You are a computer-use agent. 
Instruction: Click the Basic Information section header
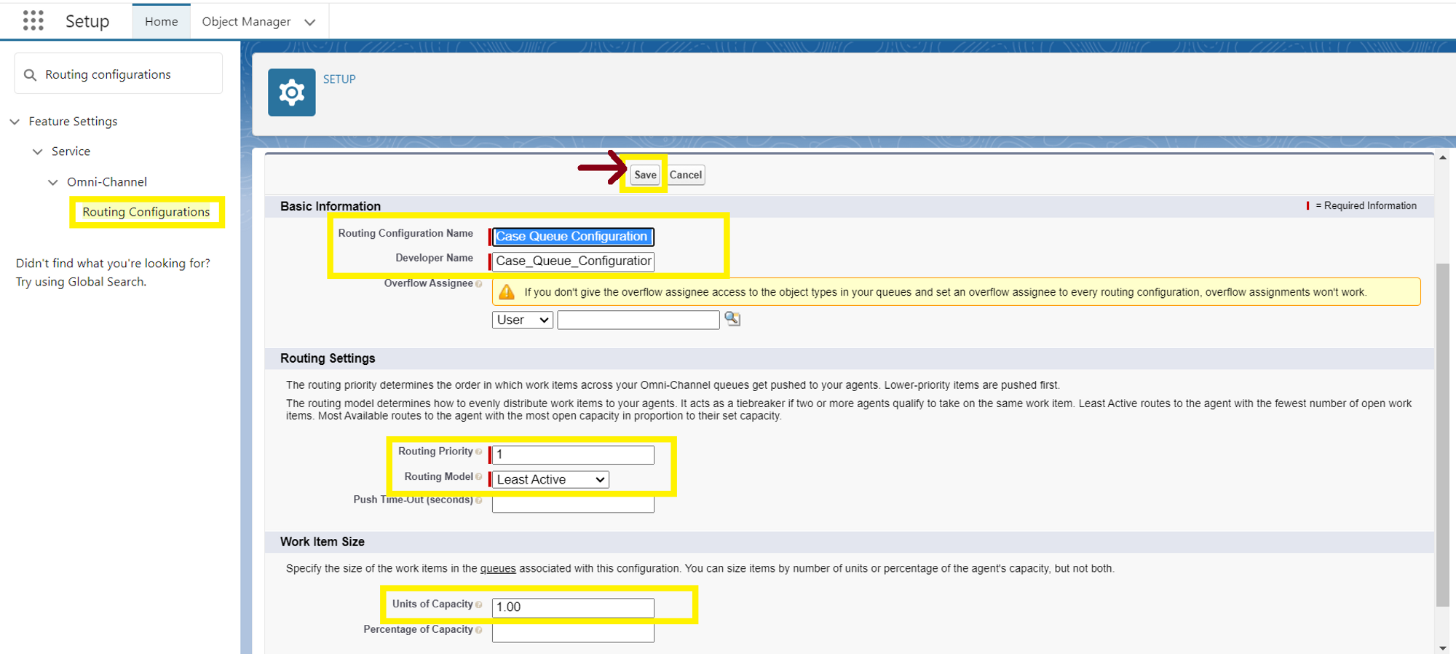[x=331, y=206]
